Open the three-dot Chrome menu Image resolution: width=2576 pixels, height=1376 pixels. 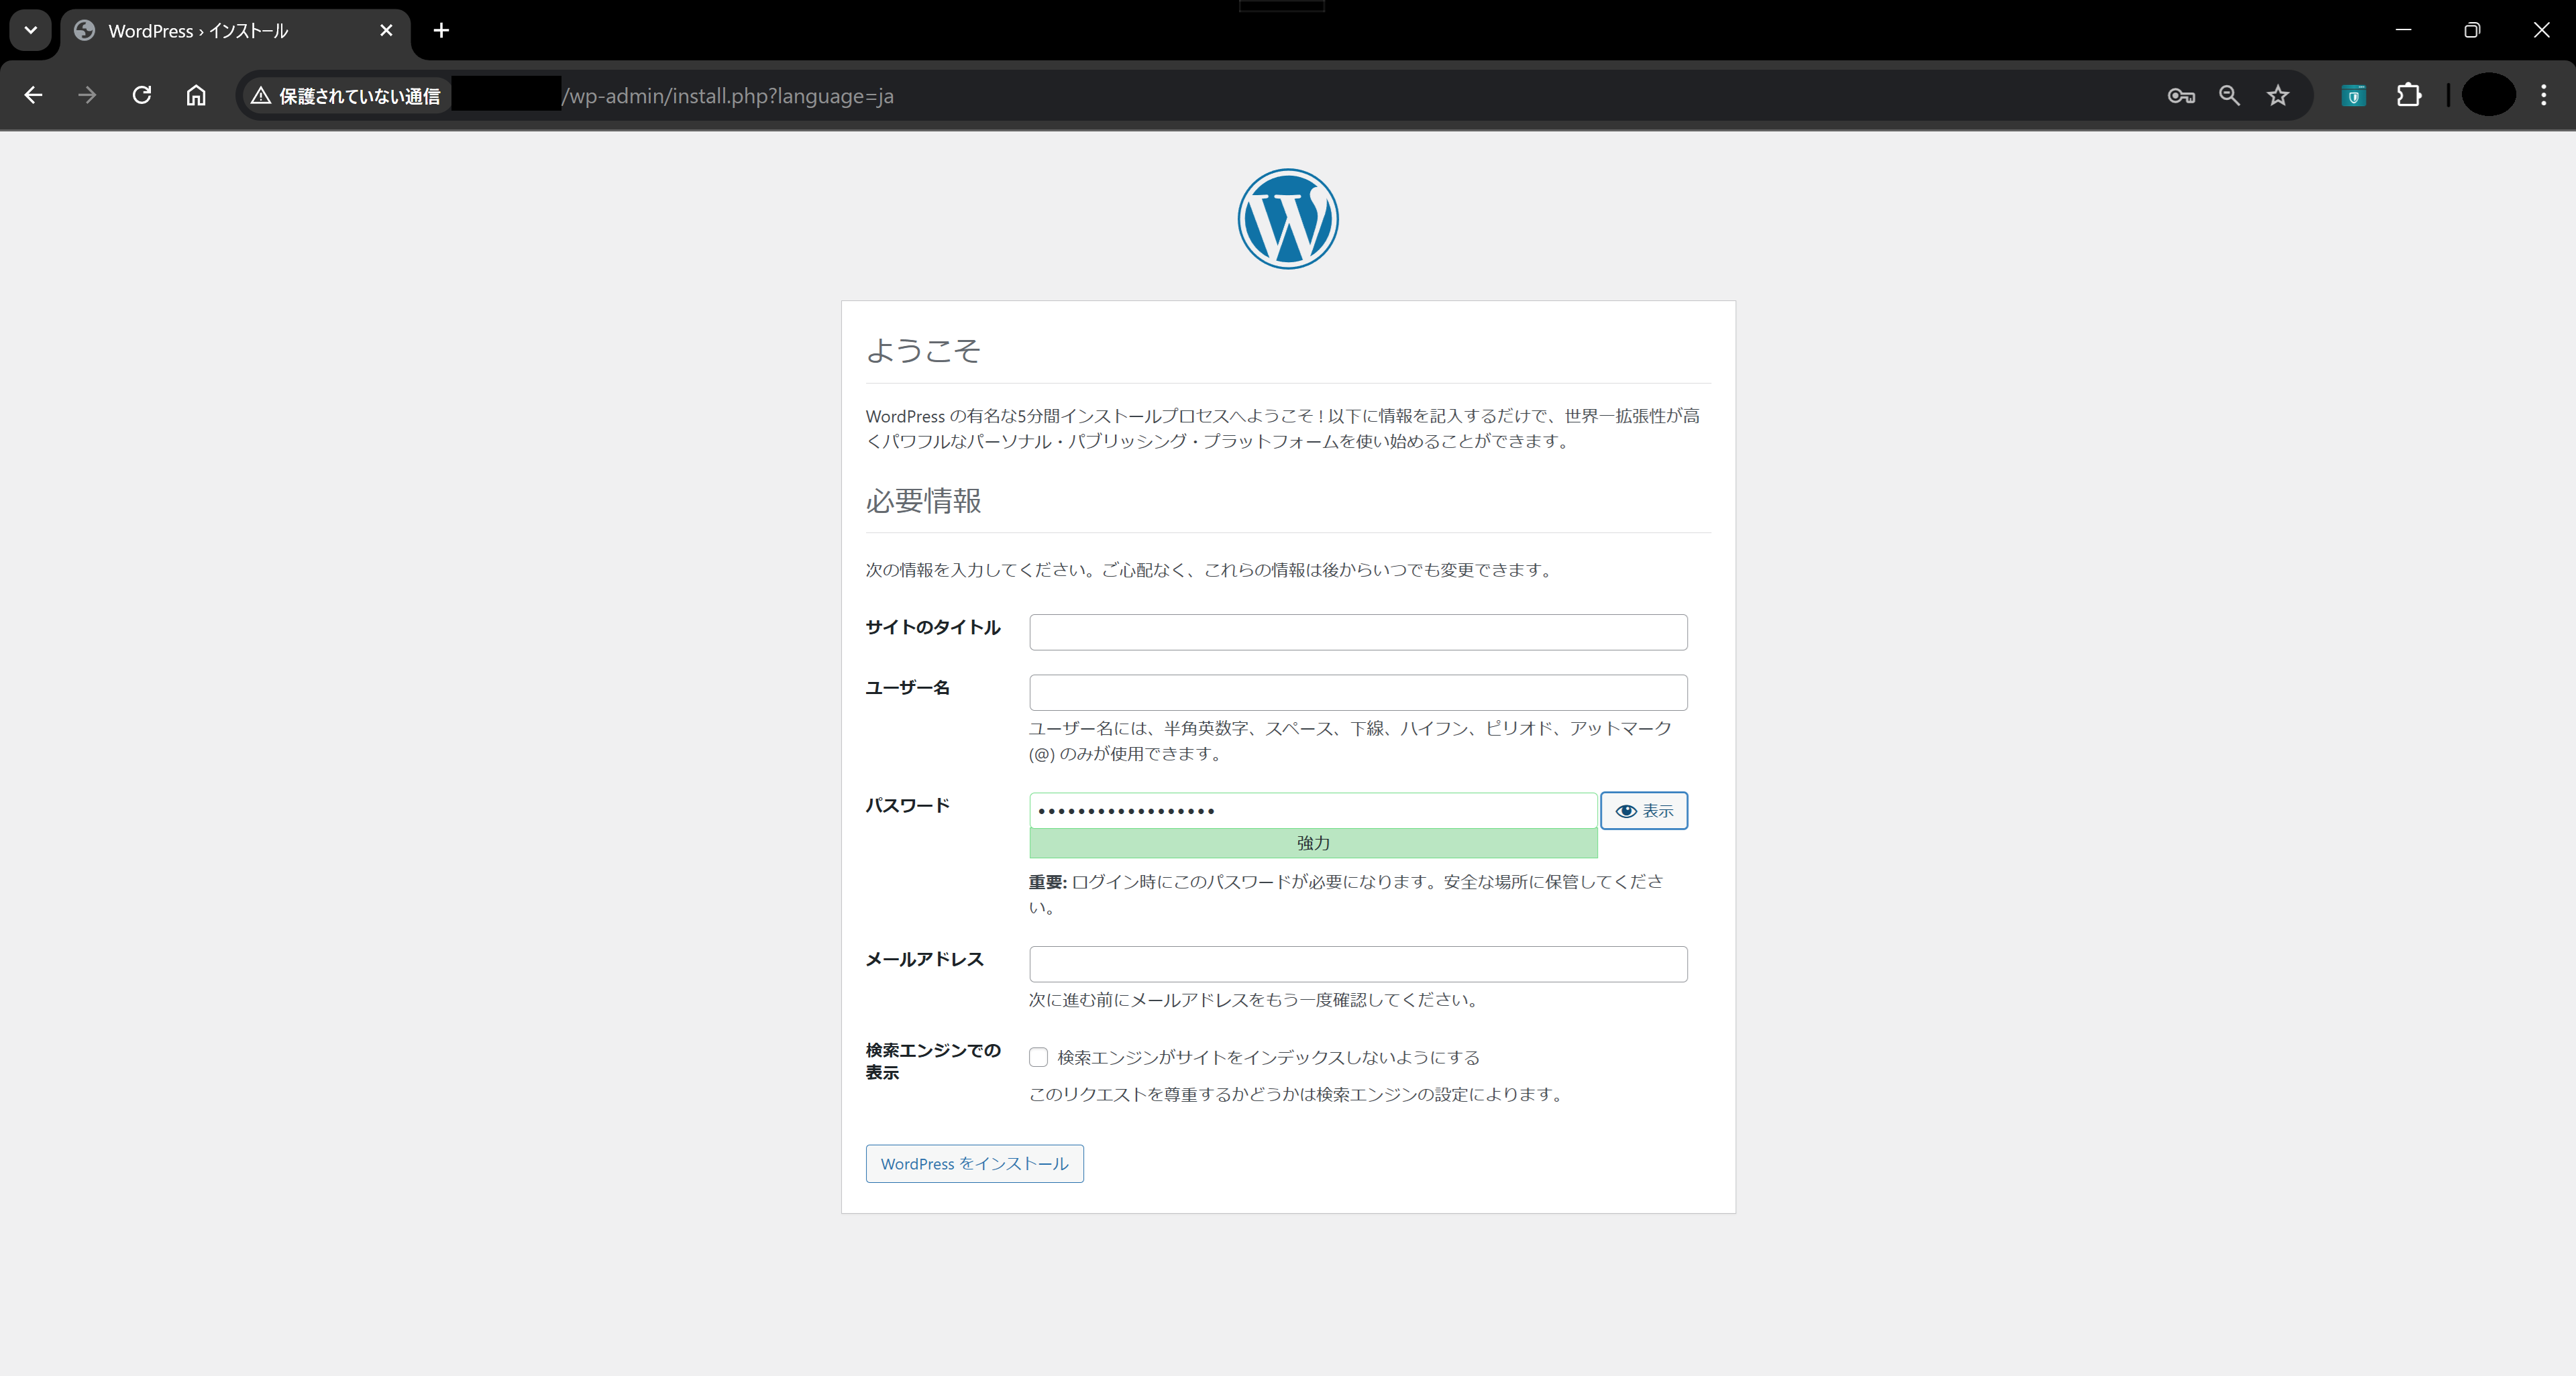(2546, 95)
